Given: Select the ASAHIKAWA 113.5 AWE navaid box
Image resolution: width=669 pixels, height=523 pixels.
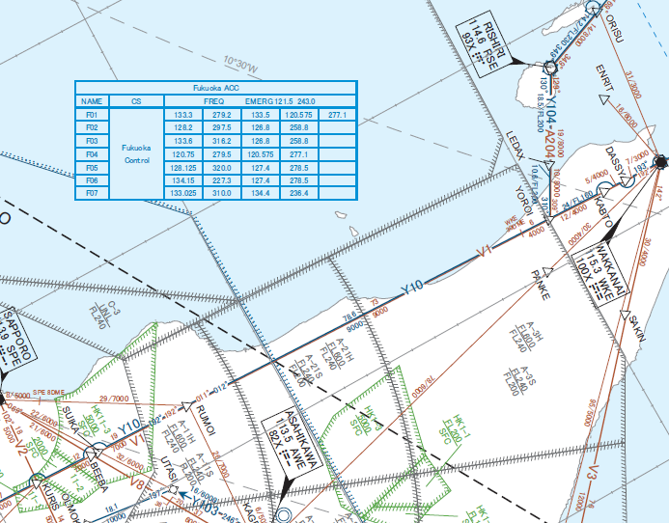Looking at the screenshot, I should (x=292, y=443).
